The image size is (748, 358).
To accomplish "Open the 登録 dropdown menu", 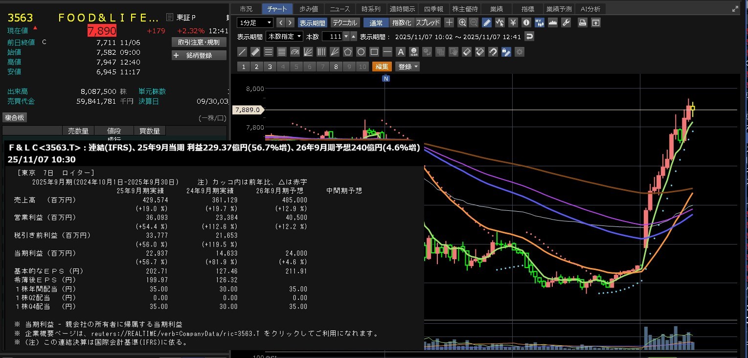I will click(408, 67).
